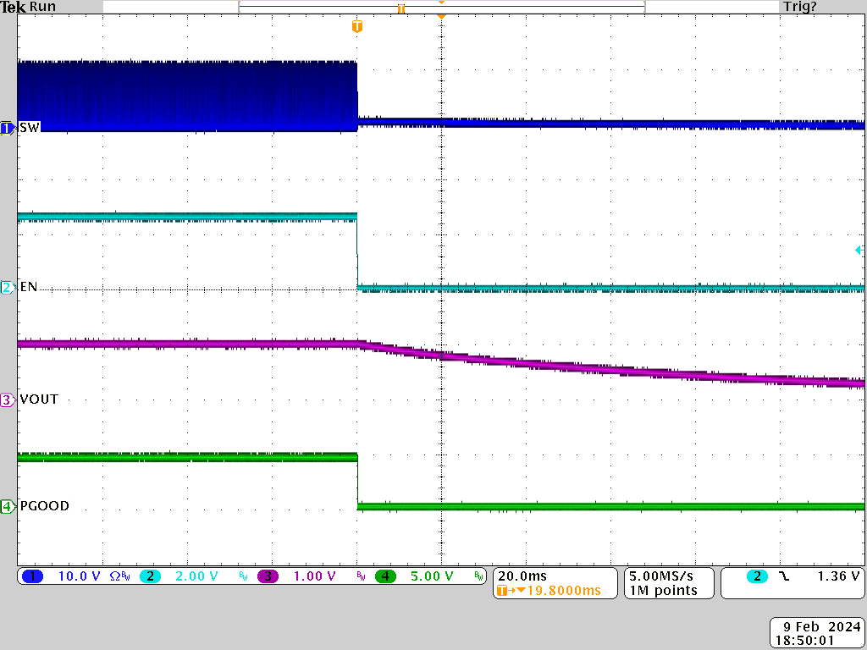Click the orange T trigger position marker
The height and width of the screenshot is (650, 867).
pos(356,28)
